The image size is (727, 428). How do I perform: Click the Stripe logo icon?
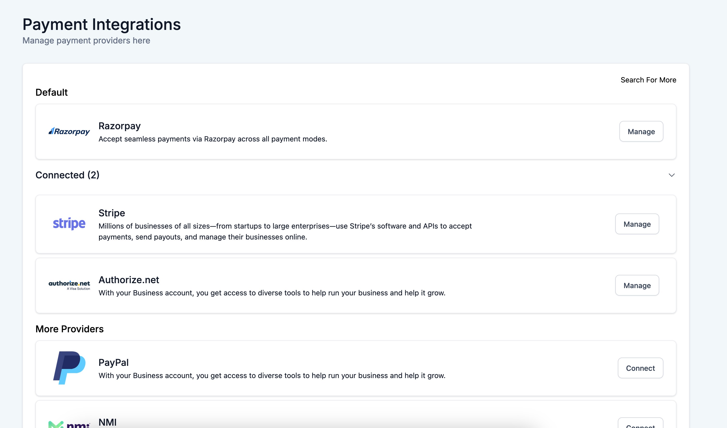(x=69, y=224)
